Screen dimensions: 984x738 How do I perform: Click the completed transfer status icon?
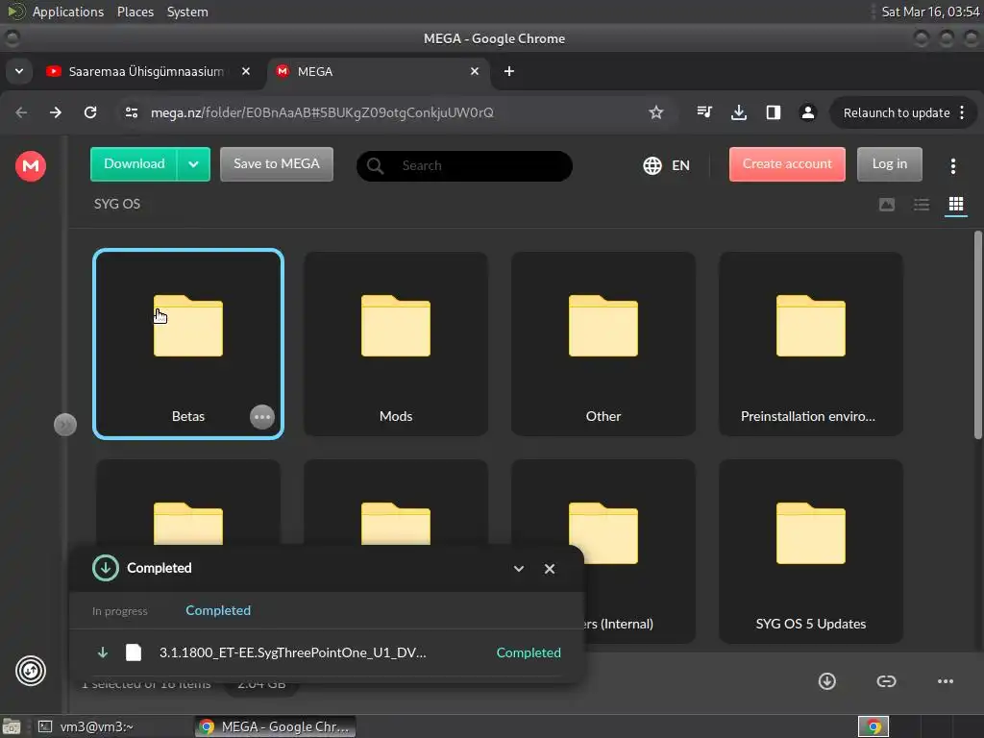click(106, 569)
